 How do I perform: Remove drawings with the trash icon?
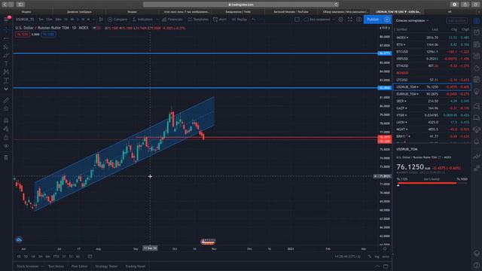coord(6,157)
